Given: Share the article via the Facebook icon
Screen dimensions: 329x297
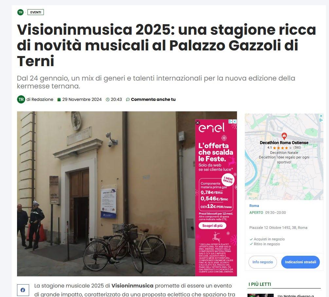Looking at the screenshot, I should coord(23,290).
